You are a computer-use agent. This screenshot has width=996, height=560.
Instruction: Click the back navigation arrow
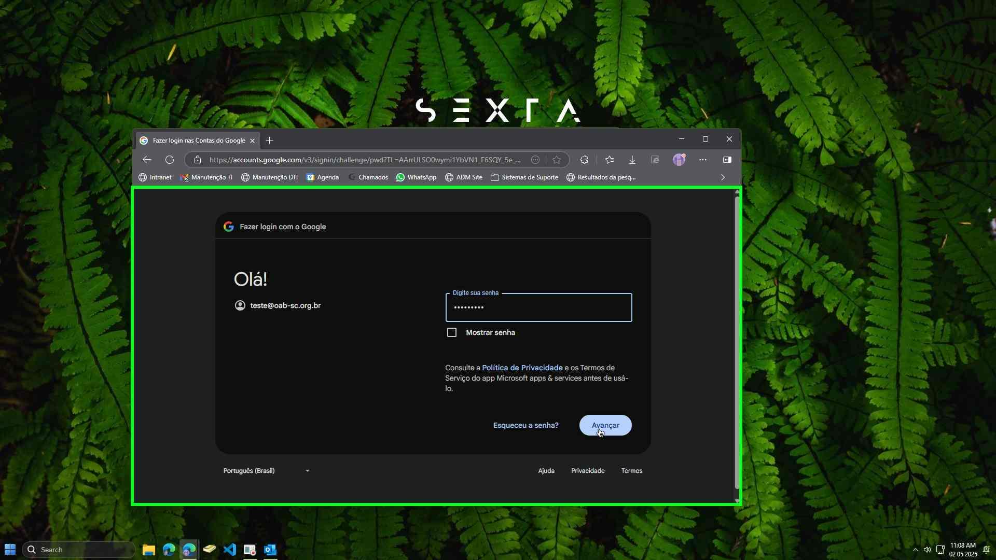(147, 160)
